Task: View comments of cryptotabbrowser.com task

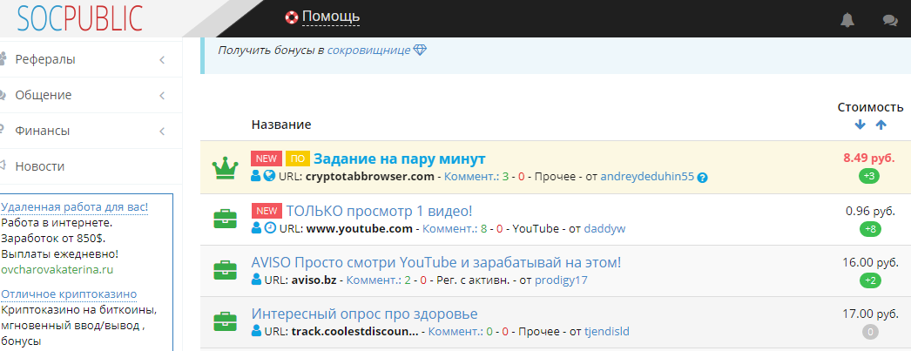Action: [x=471, y=177]
